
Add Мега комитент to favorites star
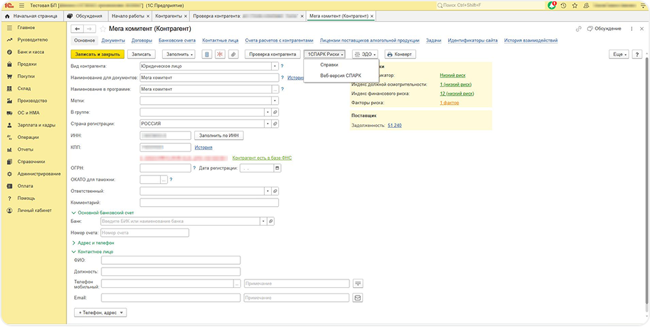[102, 29]
